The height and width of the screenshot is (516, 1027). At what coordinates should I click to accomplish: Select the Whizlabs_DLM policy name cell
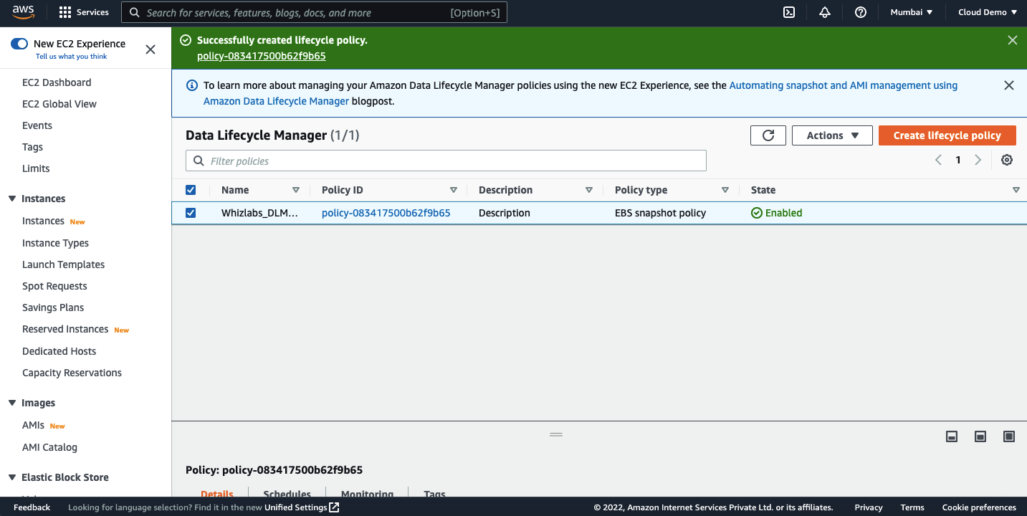(x=260, y=213)
